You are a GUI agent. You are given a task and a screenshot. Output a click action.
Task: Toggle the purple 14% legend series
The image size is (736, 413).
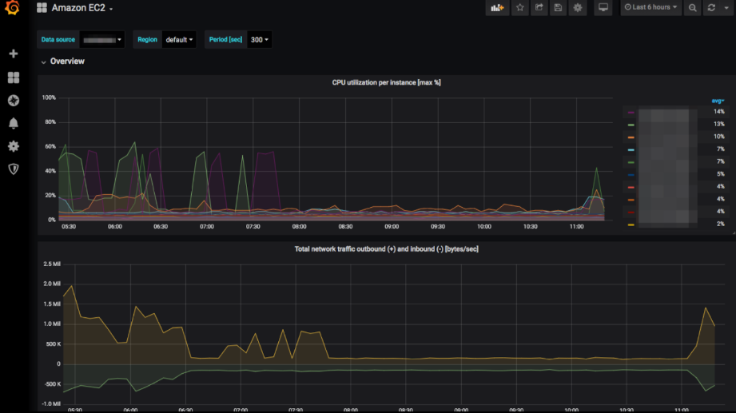point(631,112)
